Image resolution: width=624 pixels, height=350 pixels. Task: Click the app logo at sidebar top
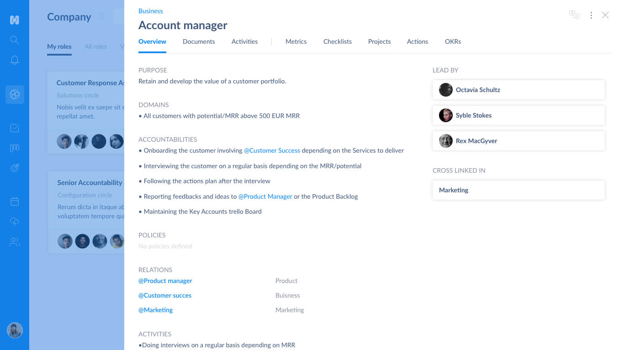click(x=15, y=20)
